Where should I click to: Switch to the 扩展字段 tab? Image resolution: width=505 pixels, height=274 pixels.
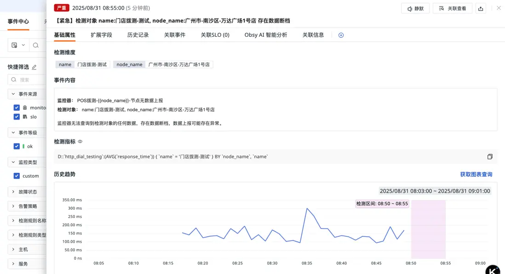tap(101, 35)
